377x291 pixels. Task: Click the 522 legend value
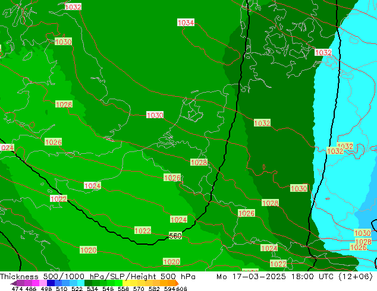pos(77,289)
